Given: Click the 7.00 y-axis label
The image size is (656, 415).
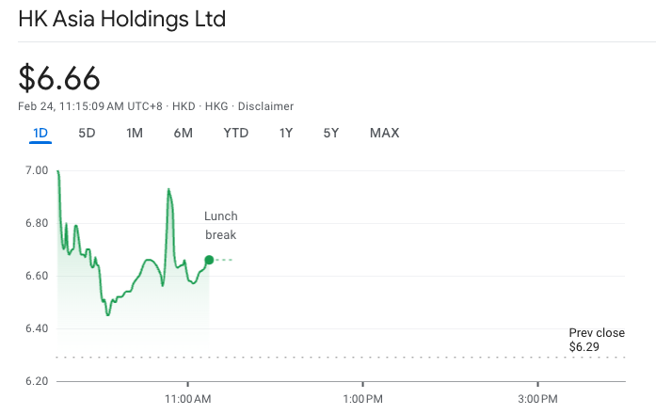Looking at the screenshot, I should pos(37,170).
